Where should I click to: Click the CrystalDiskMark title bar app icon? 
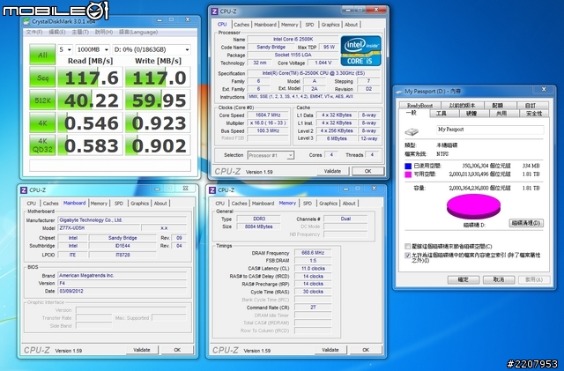(x=26, y=21)
